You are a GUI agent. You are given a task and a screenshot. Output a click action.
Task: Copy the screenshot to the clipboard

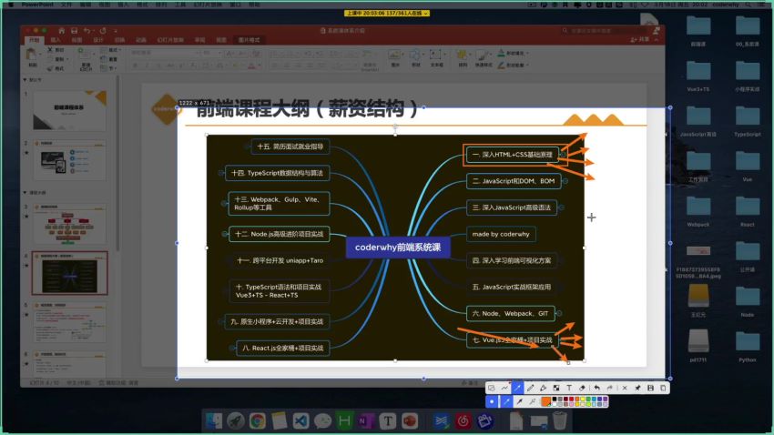[x=663, y=388]
